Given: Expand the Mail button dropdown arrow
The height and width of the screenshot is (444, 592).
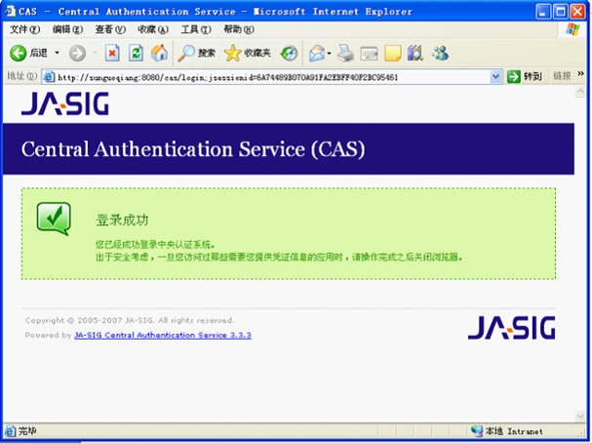Looking at the screenshot, I should tap(330, 54).
